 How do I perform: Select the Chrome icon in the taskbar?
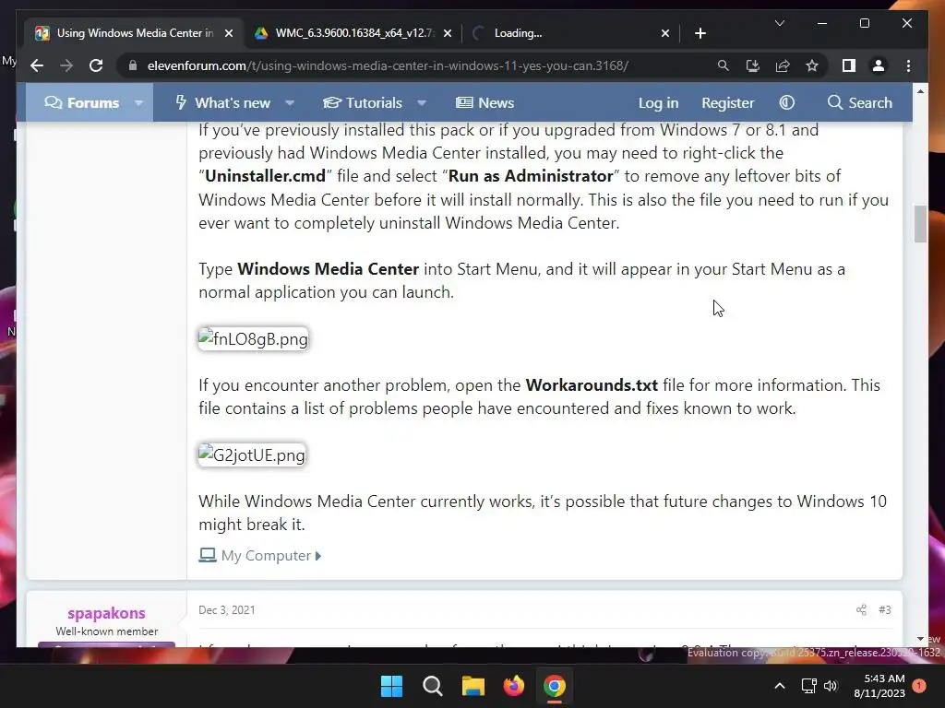coord(555,686)
